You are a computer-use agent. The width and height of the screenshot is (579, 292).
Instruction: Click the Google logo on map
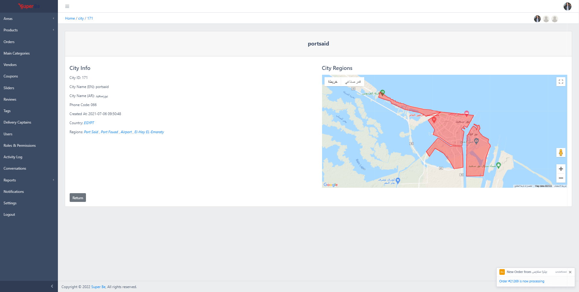[x=331, y=185]
